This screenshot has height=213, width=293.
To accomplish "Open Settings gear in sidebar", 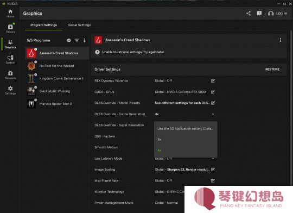I will [10, 90].
